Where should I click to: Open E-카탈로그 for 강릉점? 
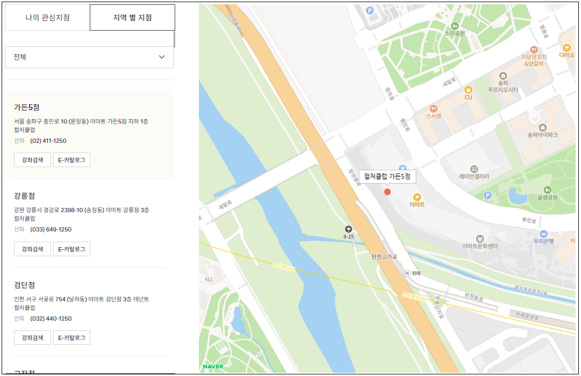(71, 249)
